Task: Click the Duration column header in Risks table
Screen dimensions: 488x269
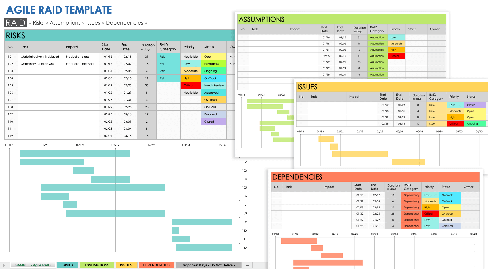Action: [147, 47]
